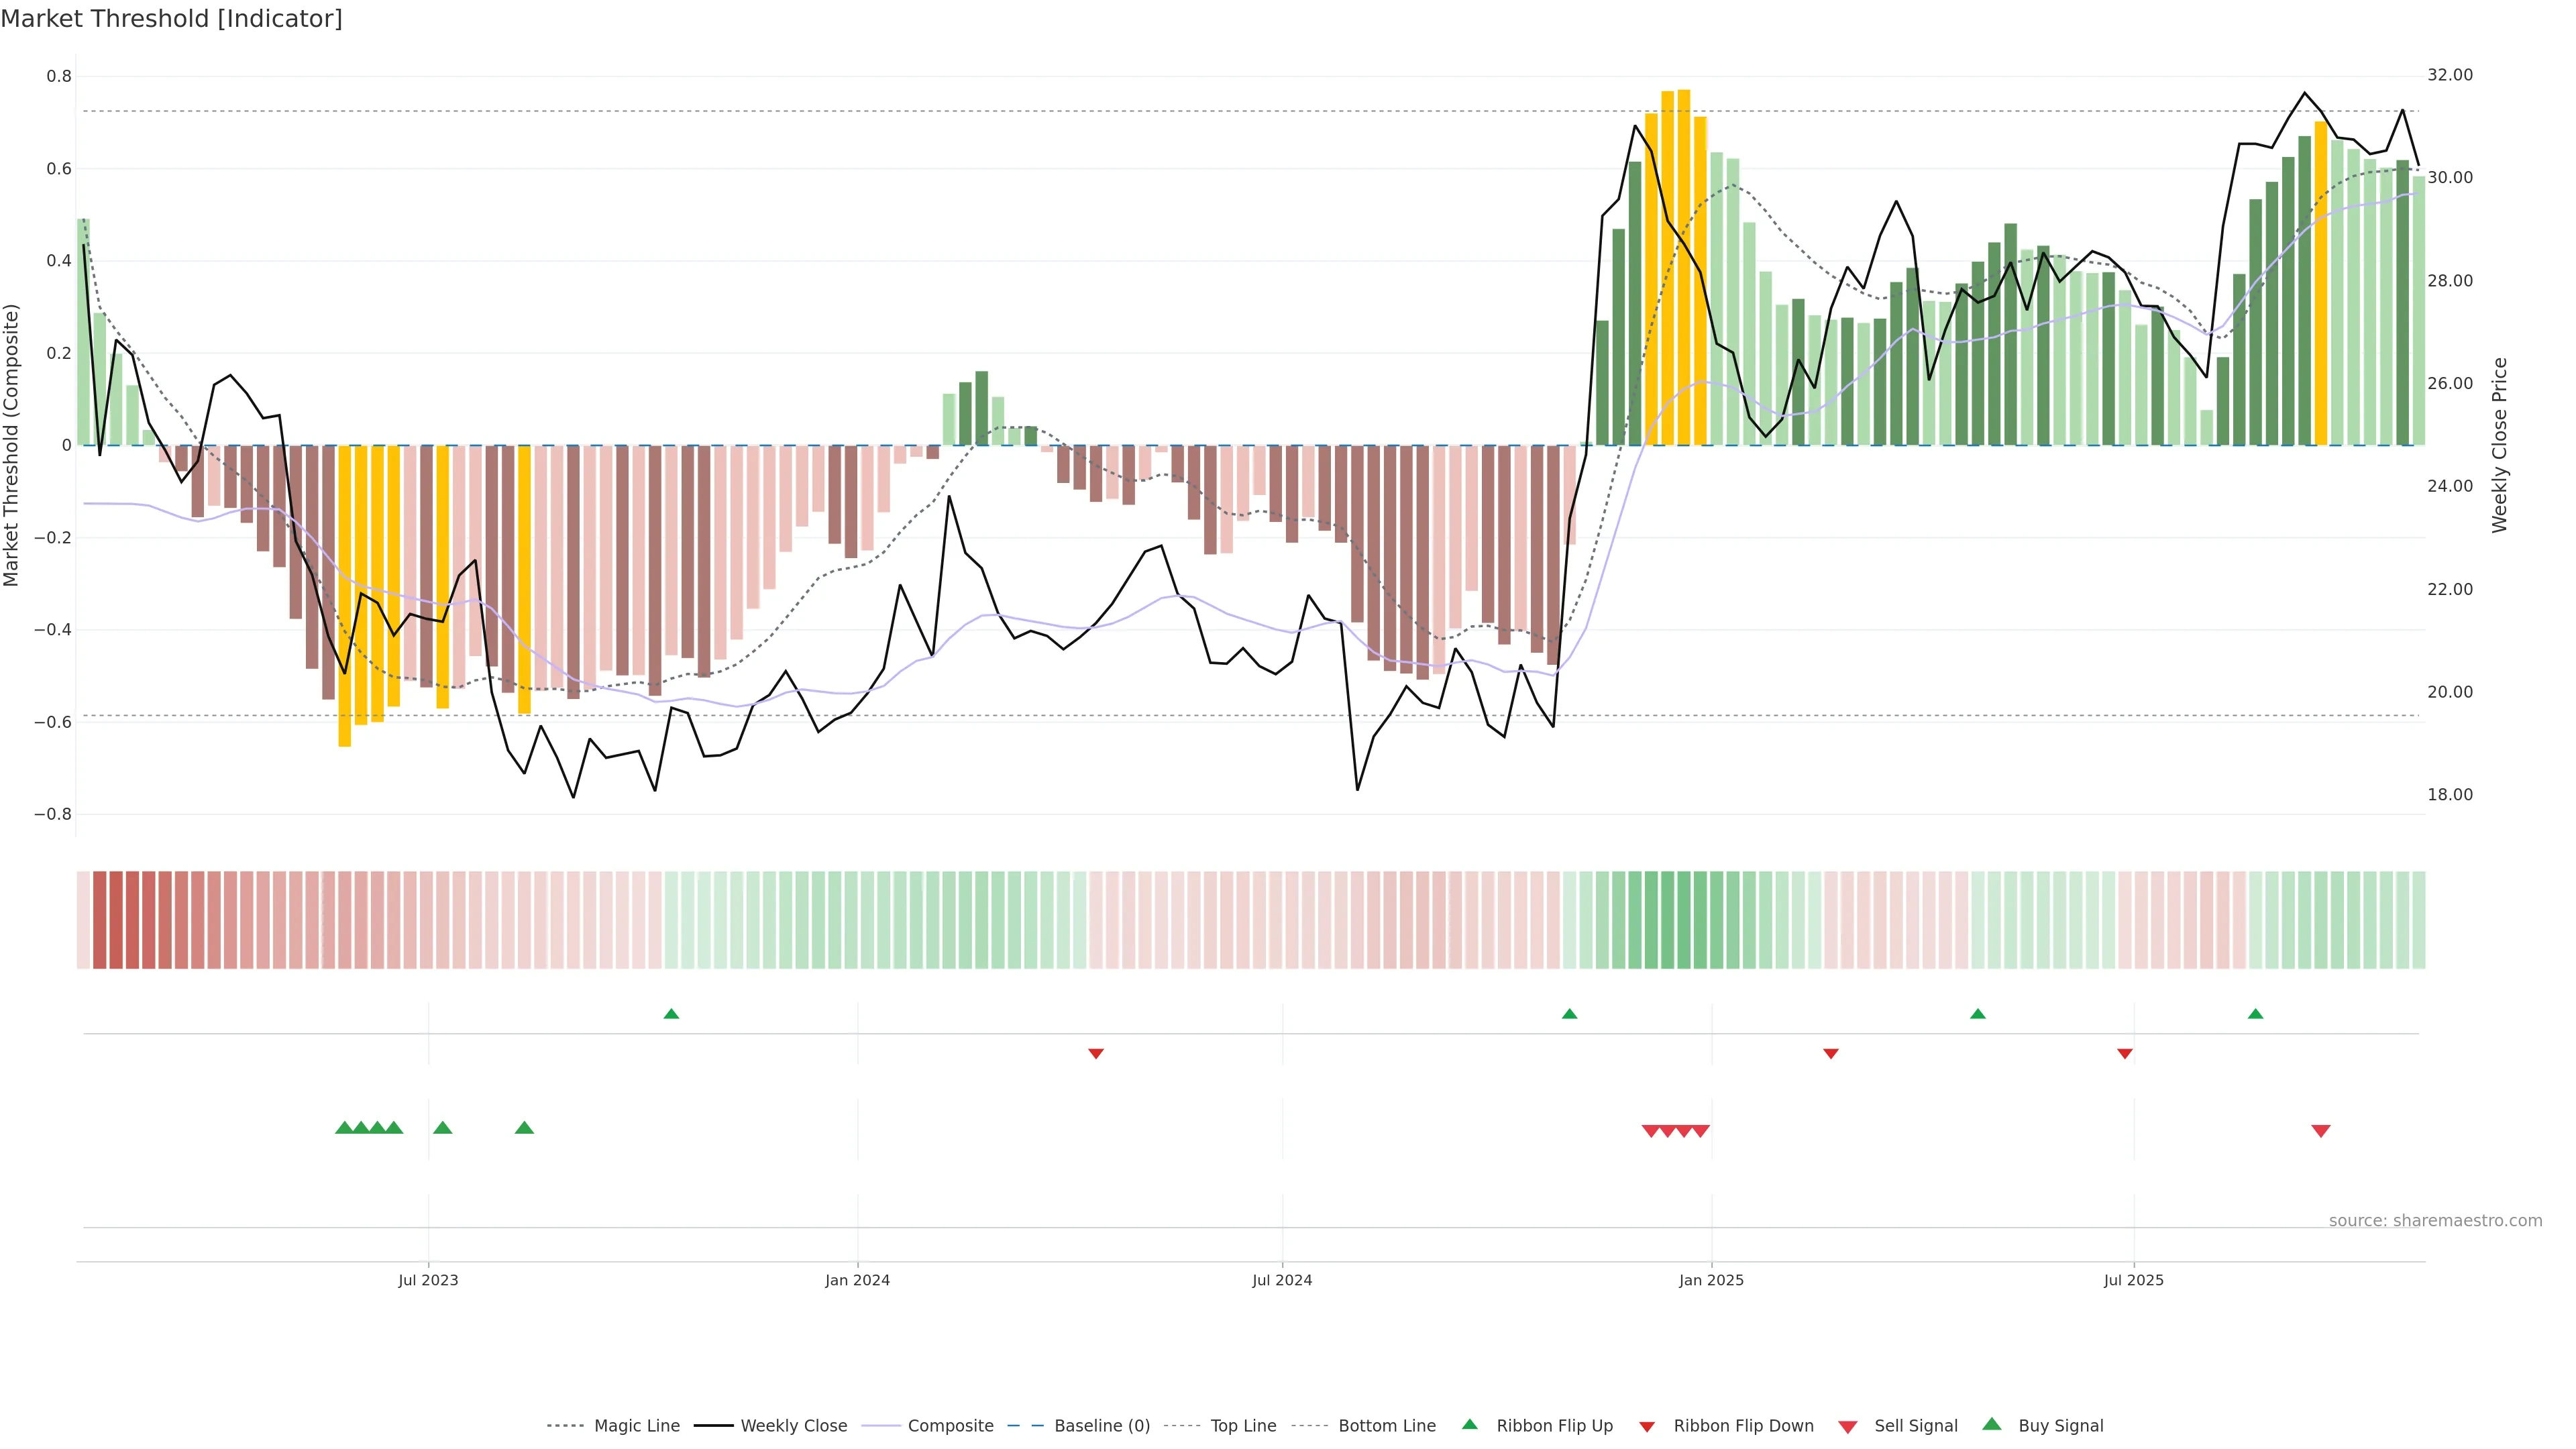Image resolution: width=2576 pixels, height=1449 pixels.
Task: Click the Ribbon Flip Down marker in April 2024
Action: tap(1096, 1053)
